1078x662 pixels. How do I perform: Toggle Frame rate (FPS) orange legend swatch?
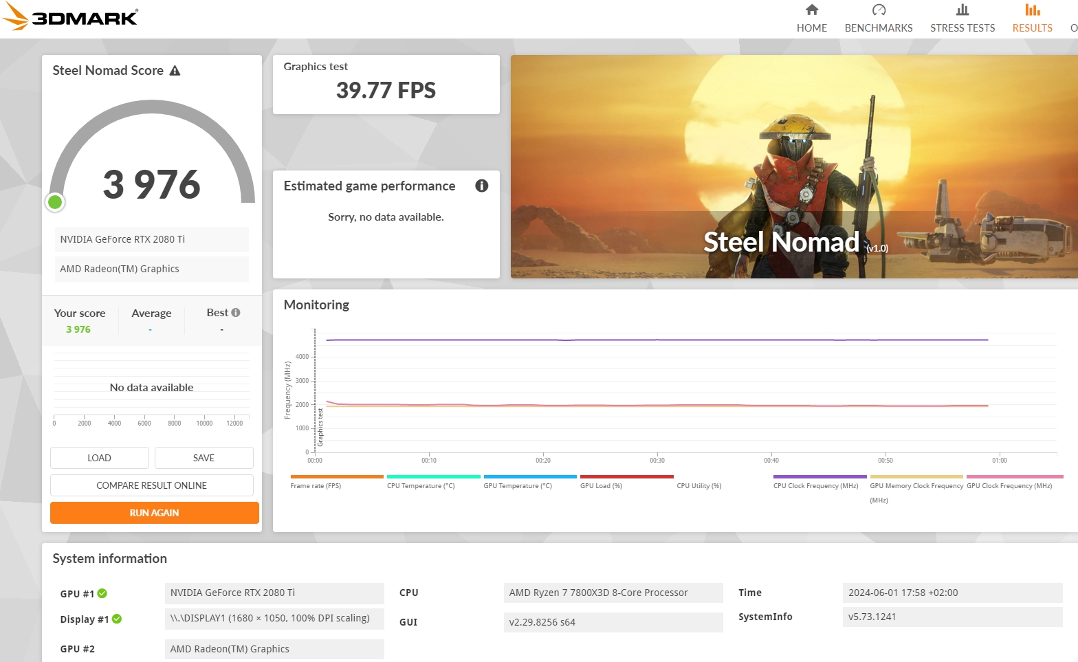[x=337, y=476]
